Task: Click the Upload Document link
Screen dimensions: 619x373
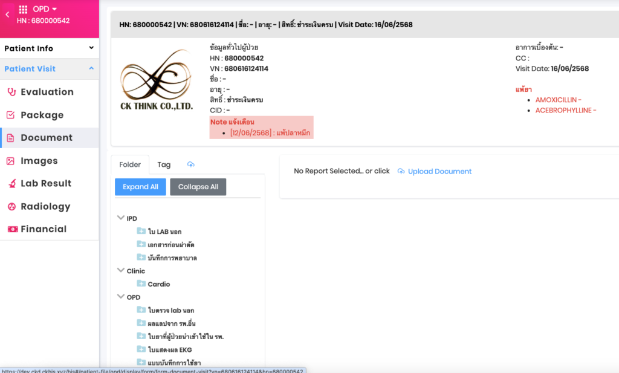Action: (439, 171)
